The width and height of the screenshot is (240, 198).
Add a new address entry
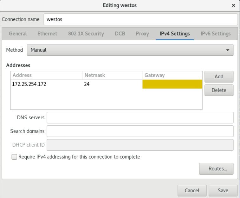[219, 76]
